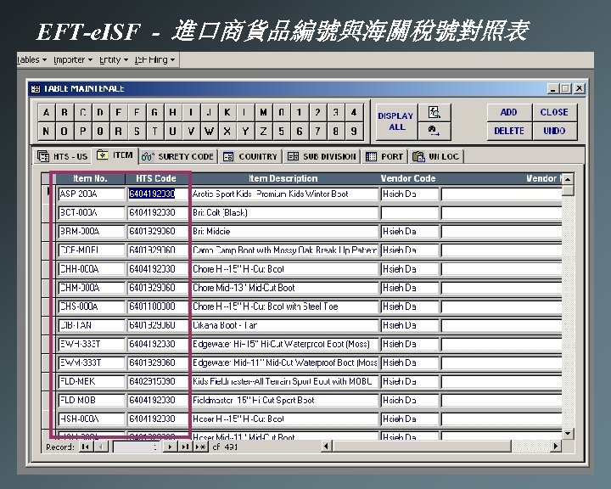Open the COUNTRY tab

(250, 156)
